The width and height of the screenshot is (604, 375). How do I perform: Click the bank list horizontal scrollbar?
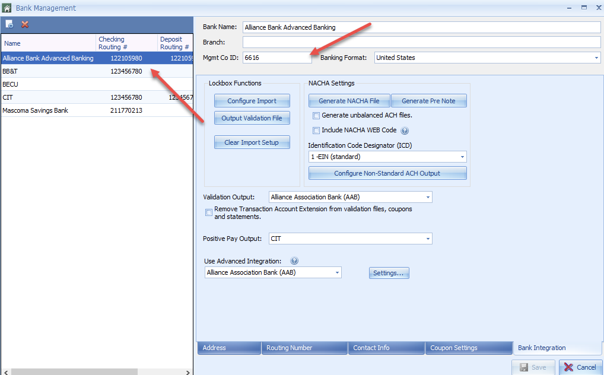(x=74, y=372)
